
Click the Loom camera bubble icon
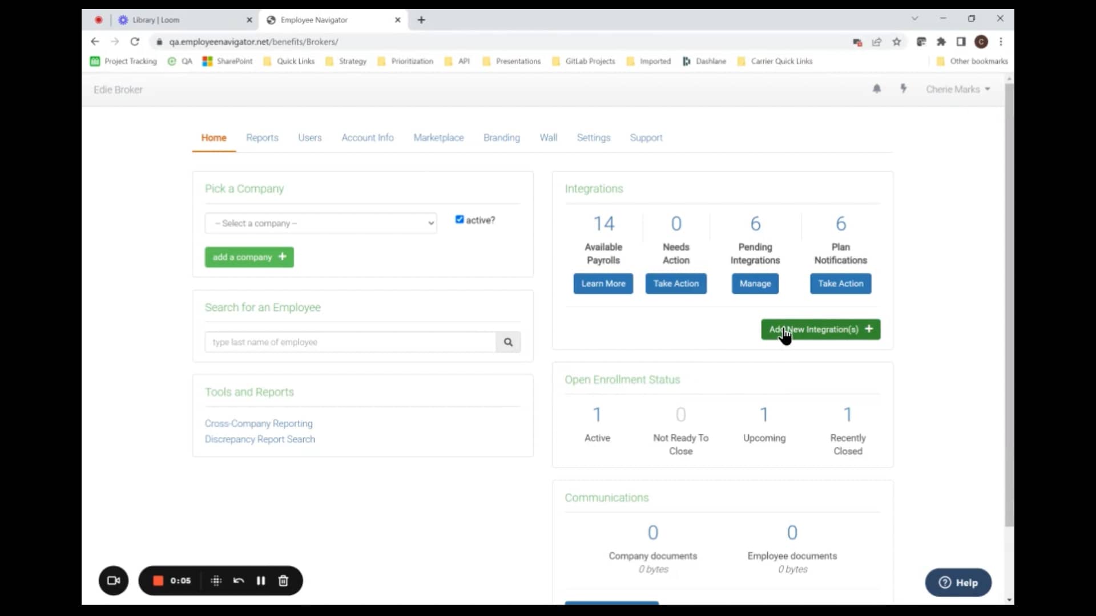(x=113, y=581)
